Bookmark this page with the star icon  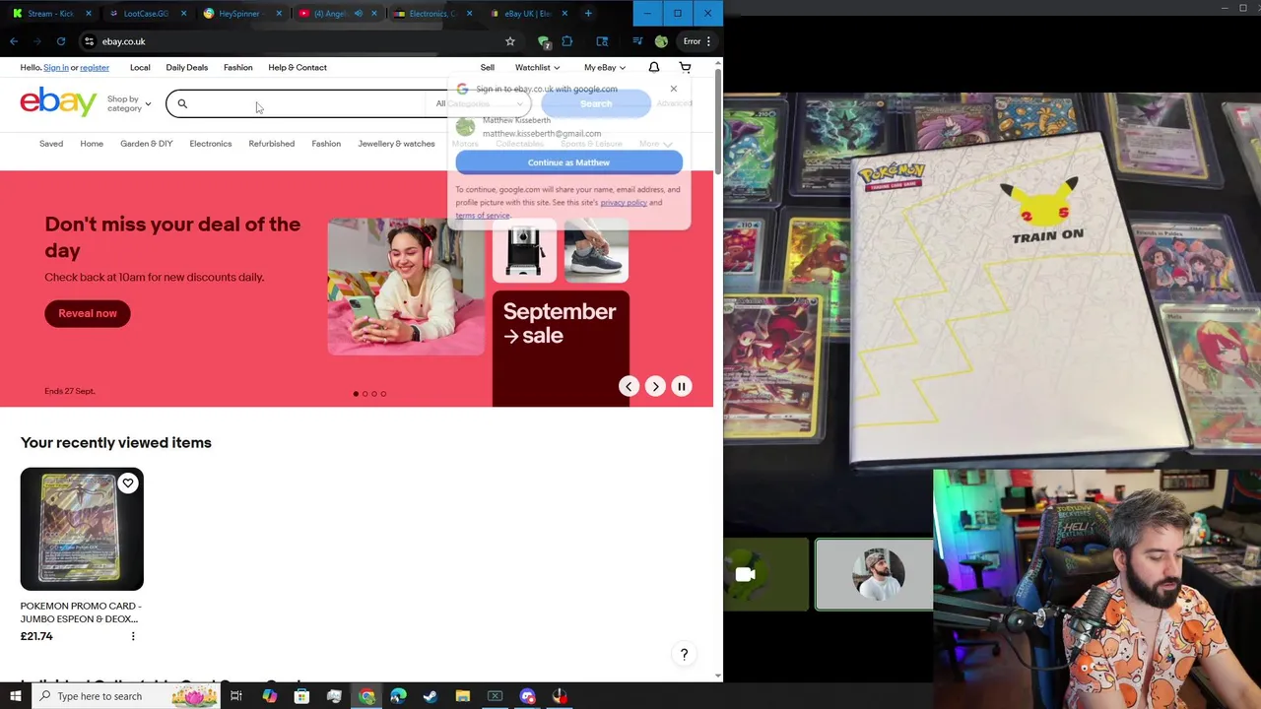[510, 41]
